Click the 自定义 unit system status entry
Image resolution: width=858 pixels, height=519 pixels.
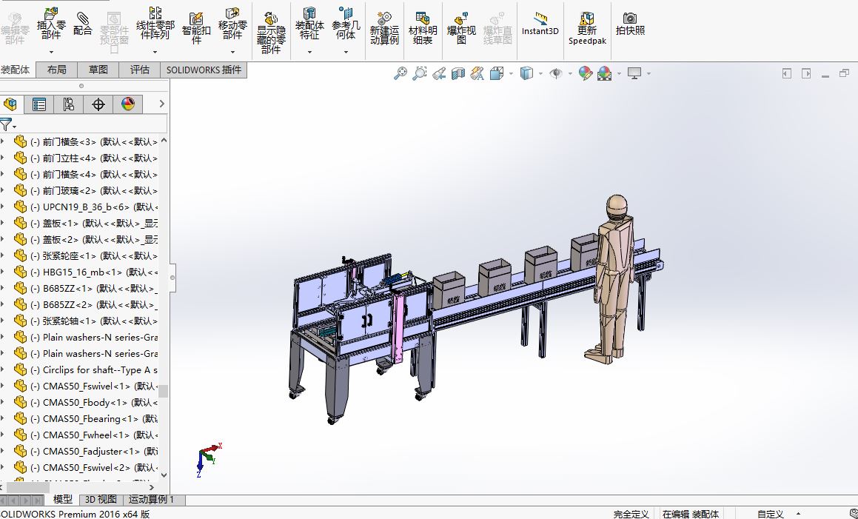[x=770, y=514]
